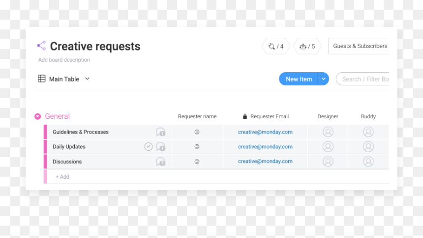
Task: Open creative@monday.com link in Discussions row
Action: [x=265, y=161]
